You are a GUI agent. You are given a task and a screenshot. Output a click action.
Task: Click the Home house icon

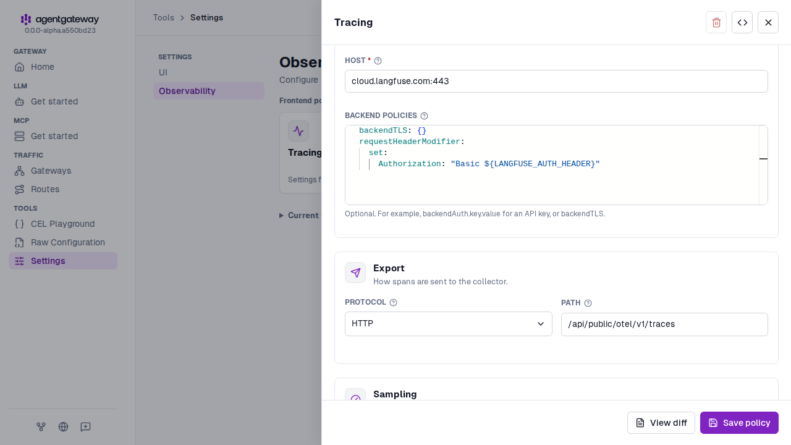[20, 67]
